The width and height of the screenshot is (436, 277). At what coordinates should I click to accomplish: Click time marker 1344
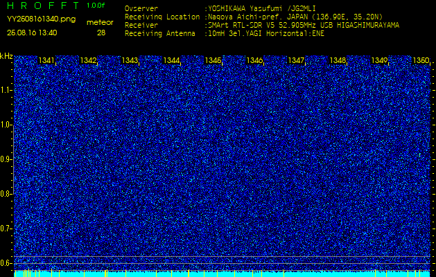click(x=172, y=60)
